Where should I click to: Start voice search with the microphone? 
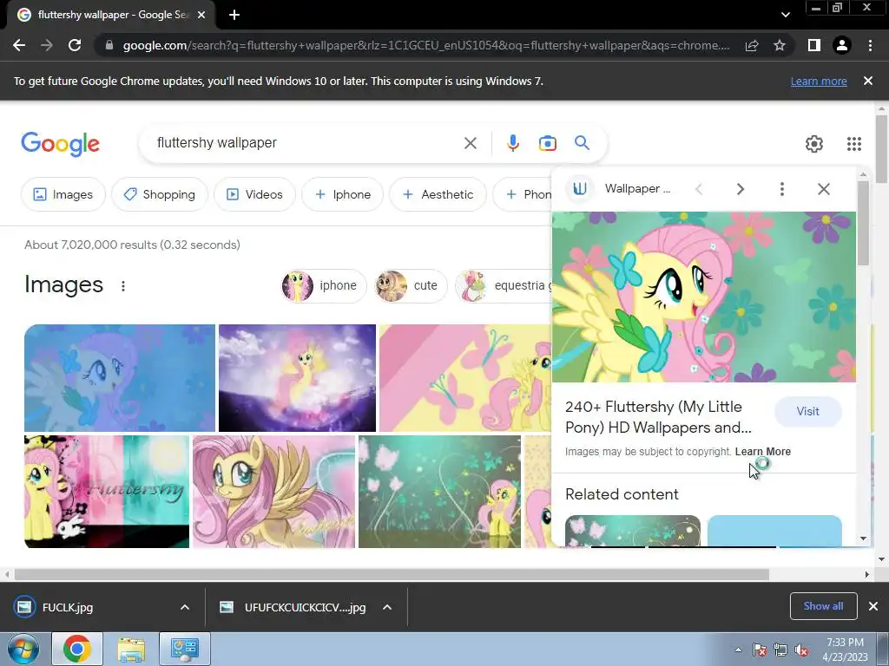[x=512, y=143]
